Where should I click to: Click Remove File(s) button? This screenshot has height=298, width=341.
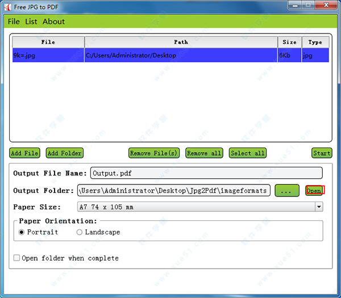coord(154,153)
